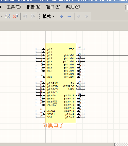Viewport: 128px width, 146px height.
Task: Select the p0.3/AD3 pin label
Action: tap(69, 65)
